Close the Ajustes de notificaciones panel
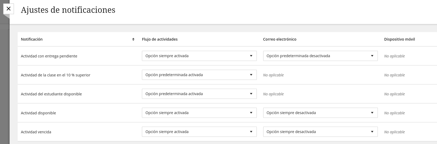This screenshot has width=437, height=144. (9, 9)
